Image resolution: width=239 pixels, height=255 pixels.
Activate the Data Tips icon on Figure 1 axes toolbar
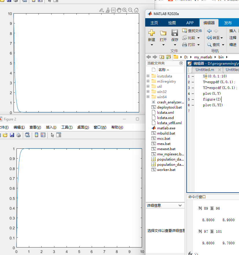(x=113, y=10)
